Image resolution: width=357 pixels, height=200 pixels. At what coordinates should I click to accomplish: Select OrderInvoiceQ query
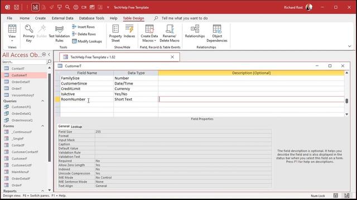tap(22, 120)
